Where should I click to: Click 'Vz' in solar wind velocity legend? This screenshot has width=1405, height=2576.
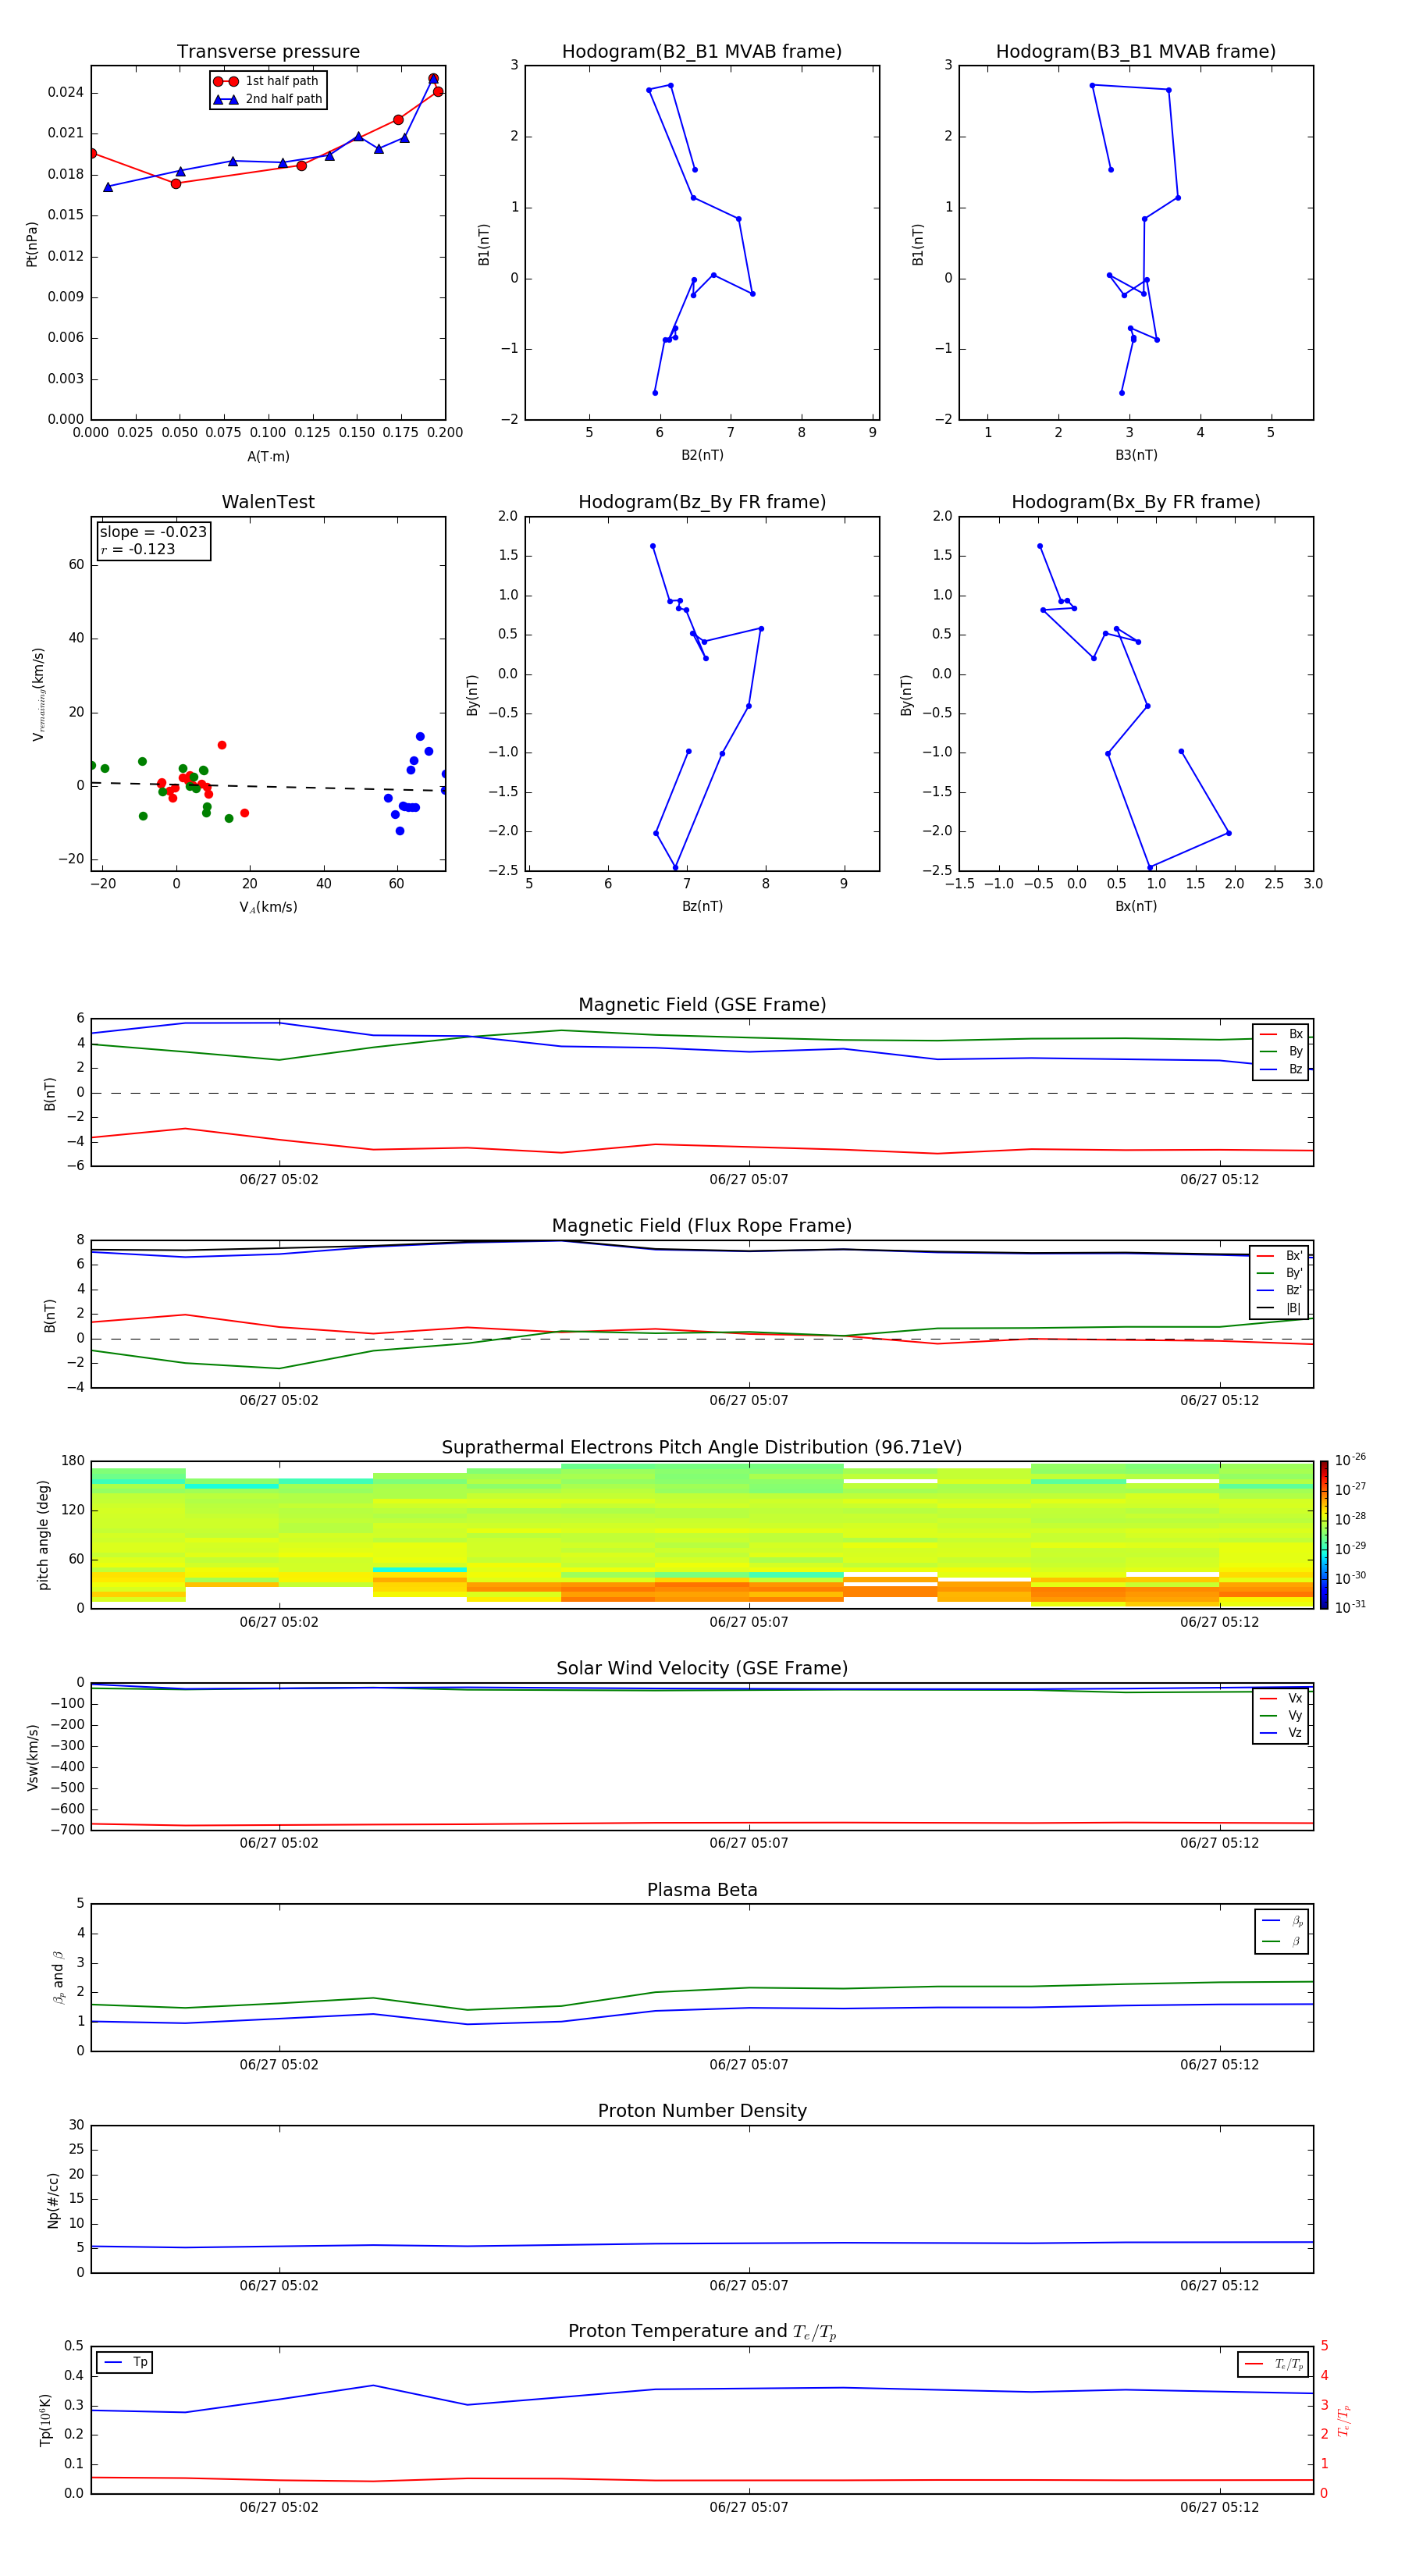1281,1732
